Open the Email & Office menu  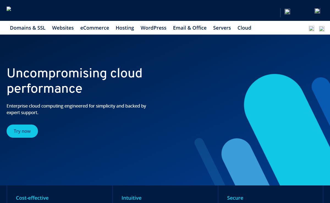point(190,28)
